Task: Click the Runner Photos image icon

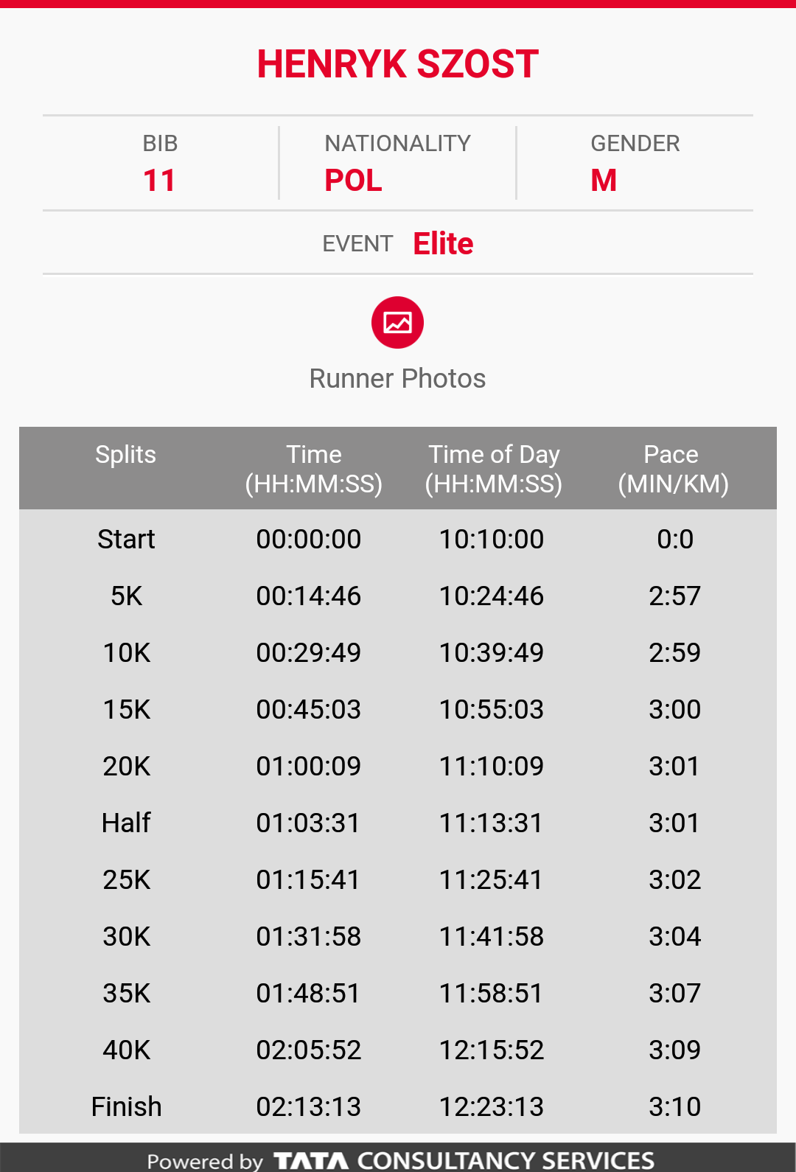Action: click(397, 322)
